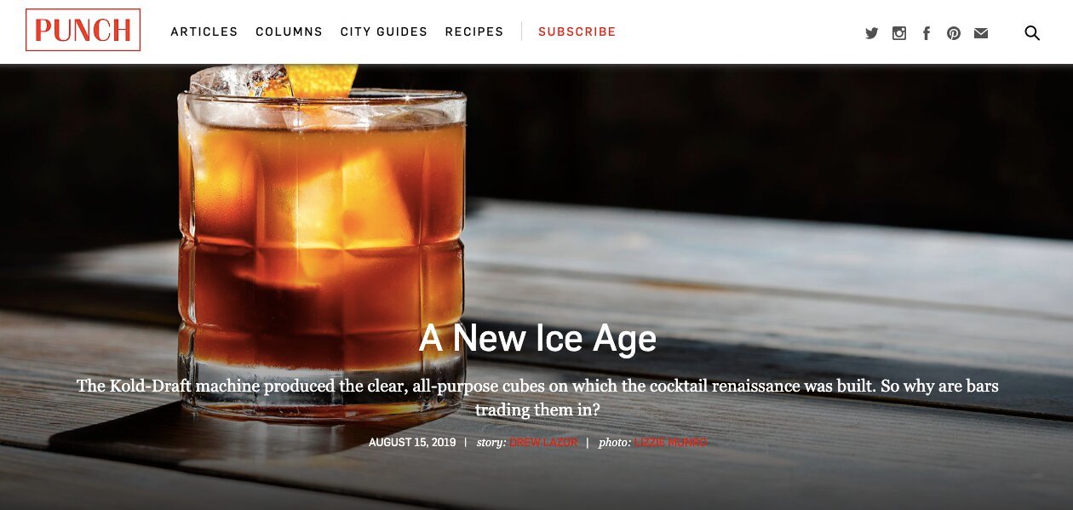The width and height of the screenshot is (1073, 510).
Task: Click the email envelope icon
Action: 981,33
